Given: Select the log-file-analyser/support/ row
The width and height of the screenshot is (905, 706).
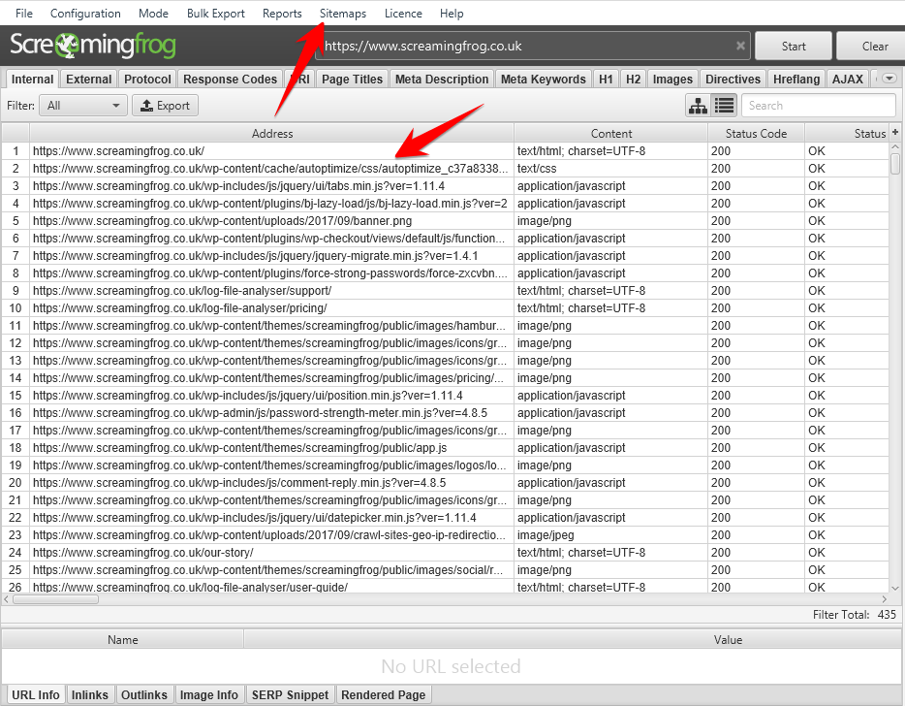Looking at the screenshot, I should click(x=445, y=291).
